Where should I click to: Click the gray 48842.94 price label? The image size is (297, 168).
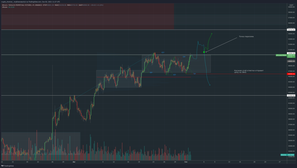click(291, 61)
